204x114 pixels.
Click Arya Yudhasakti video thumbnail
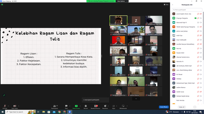pyautogui.click(x=136, y=31)
